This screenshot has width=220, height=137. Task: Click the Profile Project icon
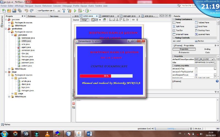tap(87, 11)
